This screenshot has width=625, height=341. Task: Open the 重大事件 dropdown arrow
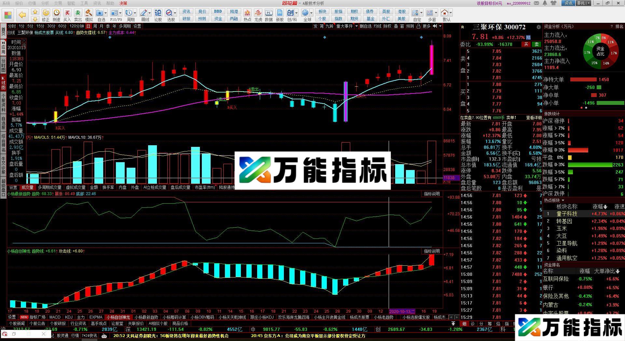(x=356, y=26)
